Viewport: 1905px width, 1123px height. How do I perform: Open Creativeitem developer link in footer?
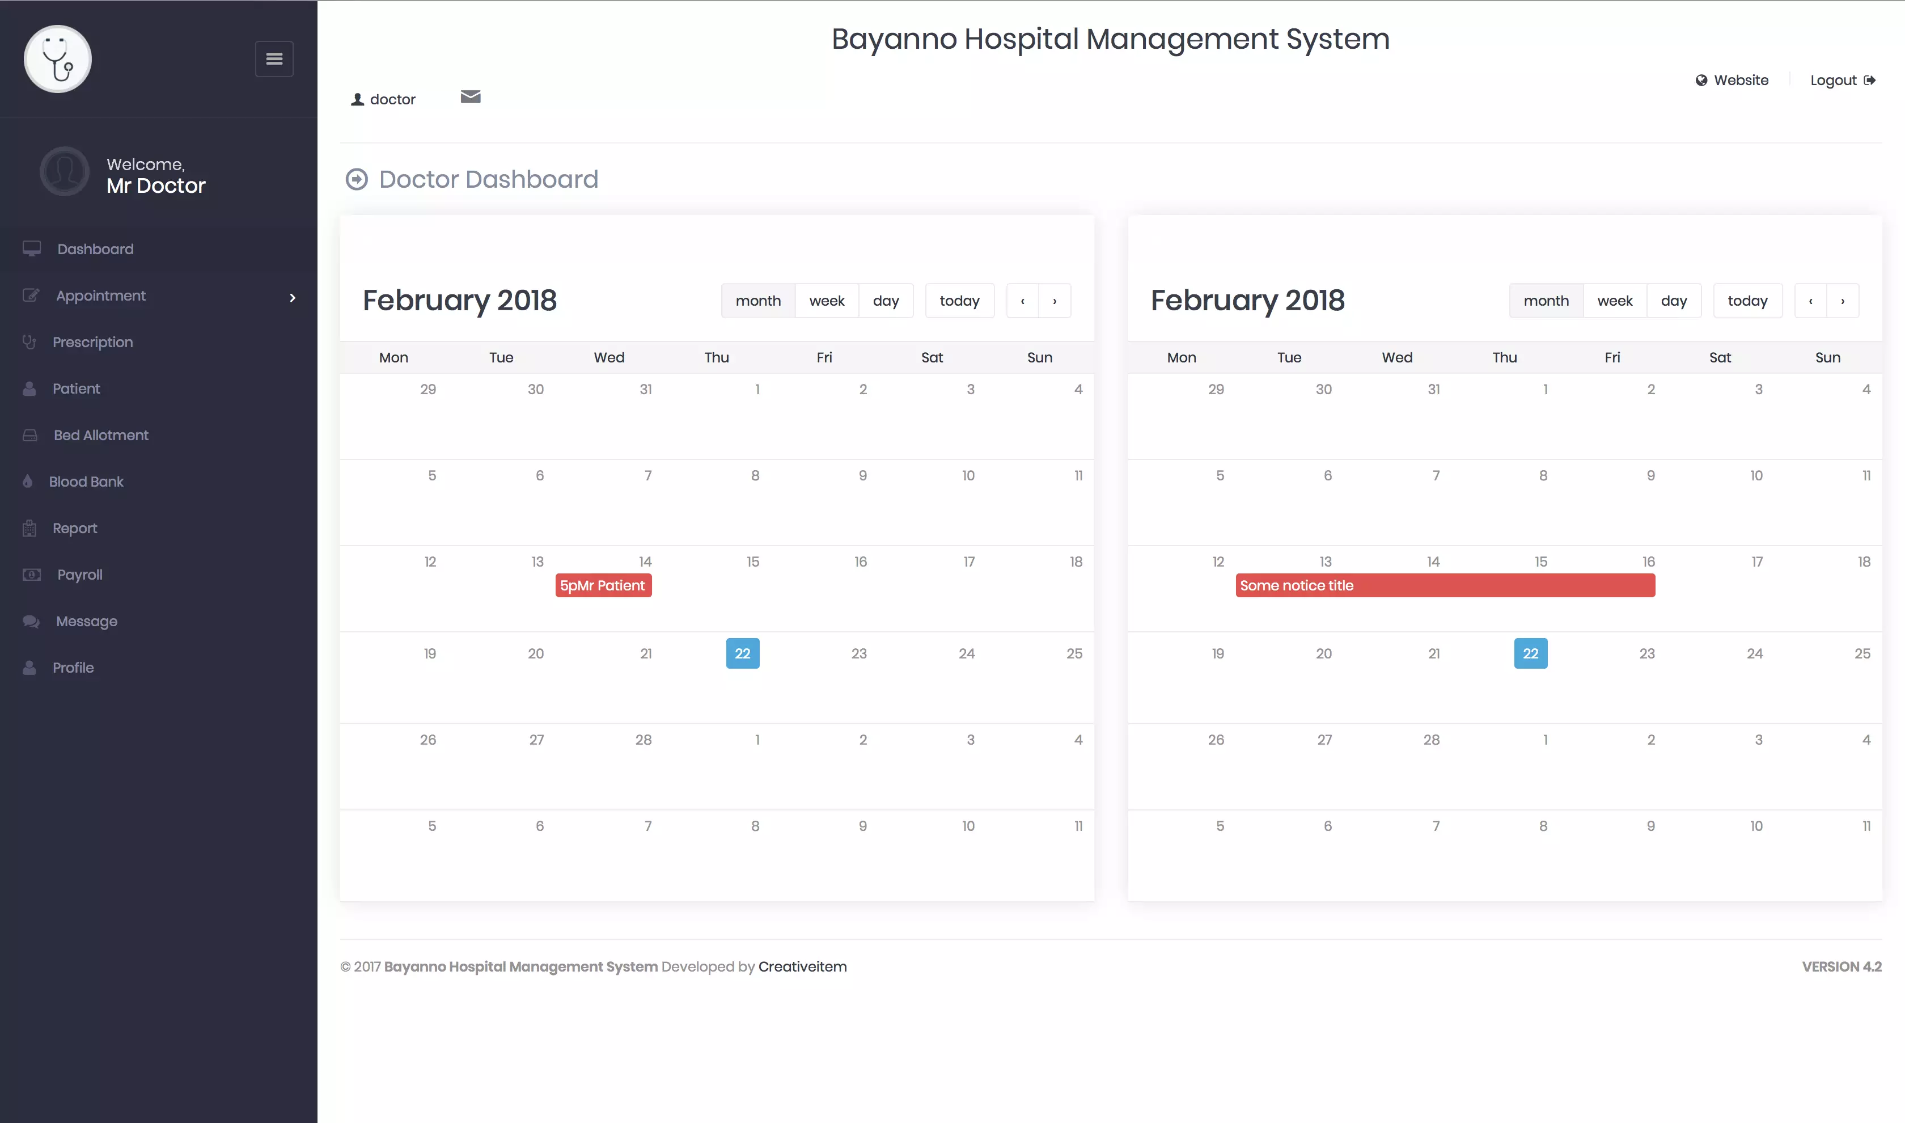pyautogui.click(x=802, y=966)
